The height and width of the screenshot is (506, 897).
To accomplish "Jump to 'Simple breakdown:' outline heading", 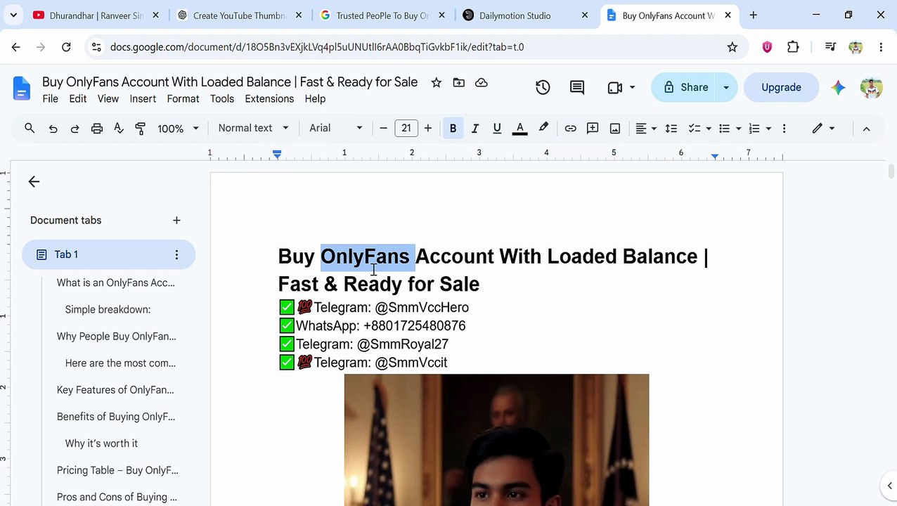I will point(108,309).
